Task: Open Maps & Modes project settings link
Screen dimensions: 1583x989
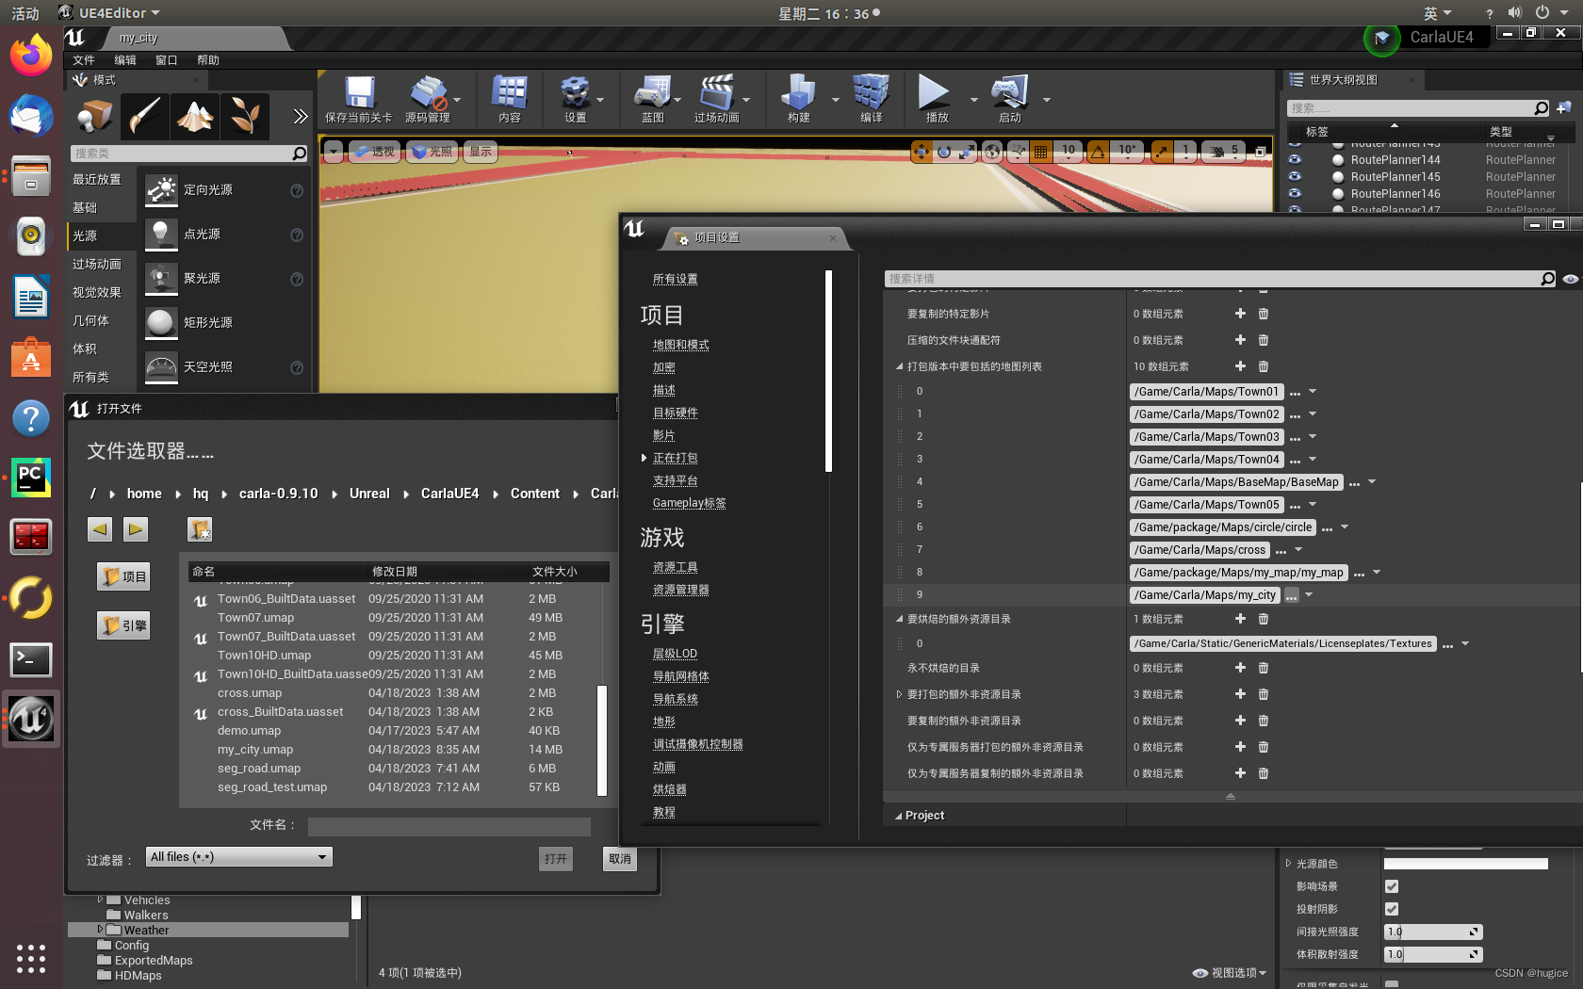Action: 680,345
